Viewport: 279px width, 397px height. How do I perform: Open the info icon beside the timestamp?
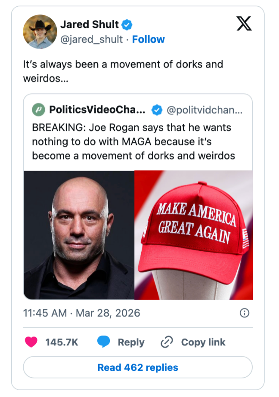[244, 313]
